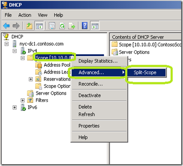Image resolution: width=183 pixels, height=166 pixels.
Task: Select Split-Scope from the submenu
Action: pyautogui.click(x=146, y=72)
